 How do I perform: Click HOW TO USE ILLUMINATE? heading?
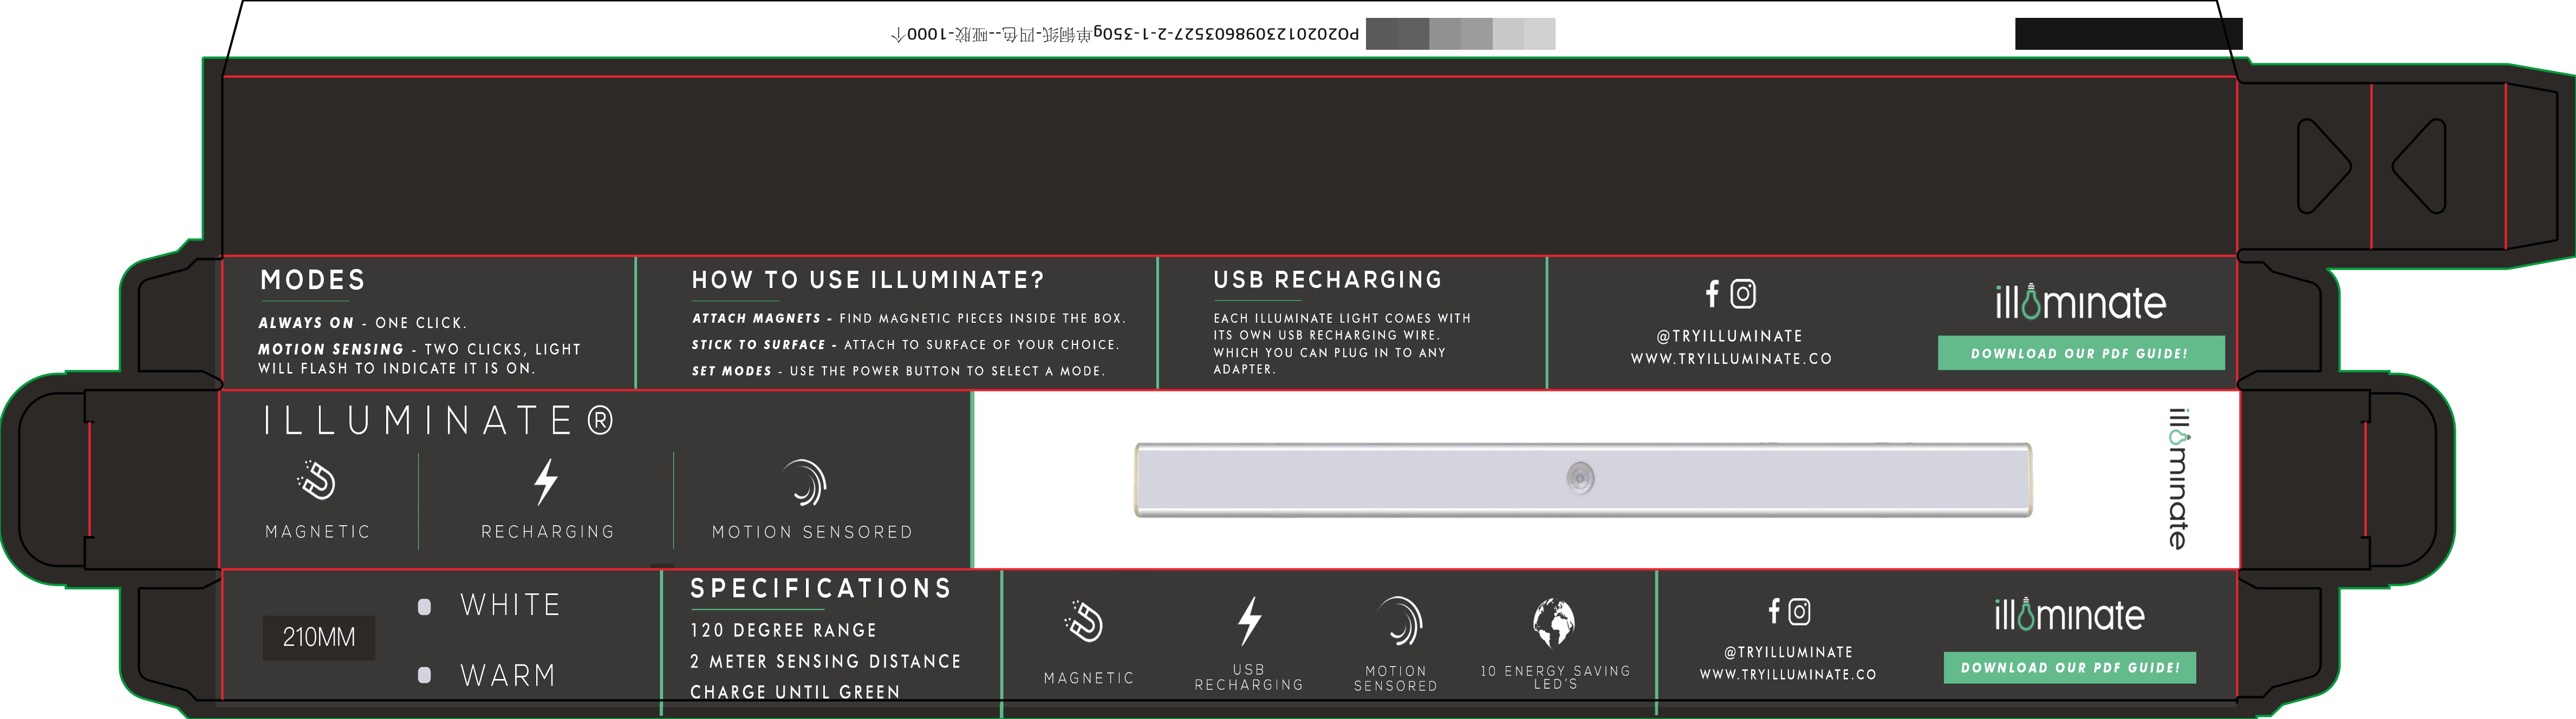click(x=868, y=280)
